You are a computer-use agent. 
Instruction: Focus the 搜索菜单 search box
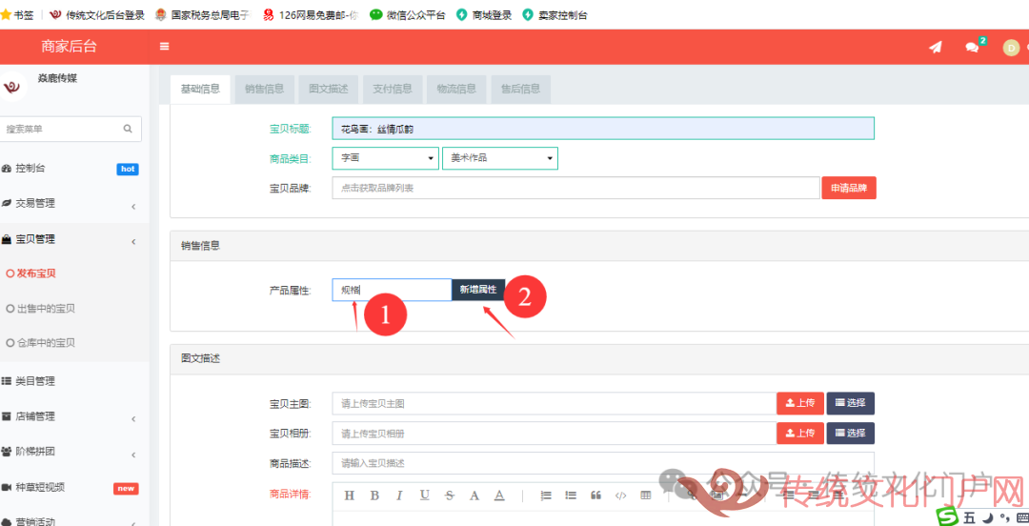71,129
